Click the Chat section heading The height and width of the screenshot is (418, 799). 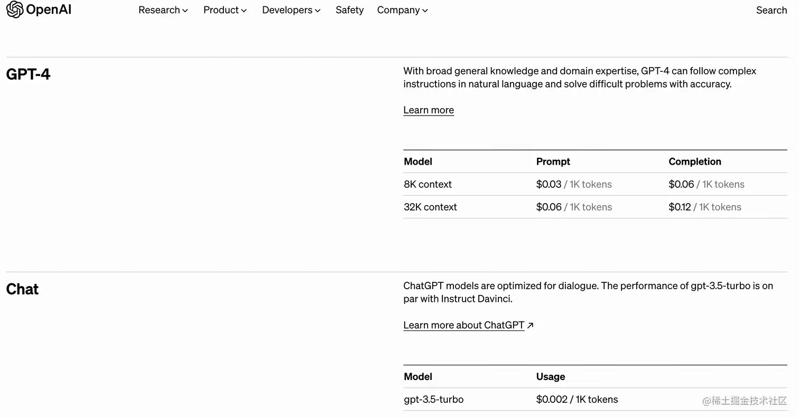22,289
